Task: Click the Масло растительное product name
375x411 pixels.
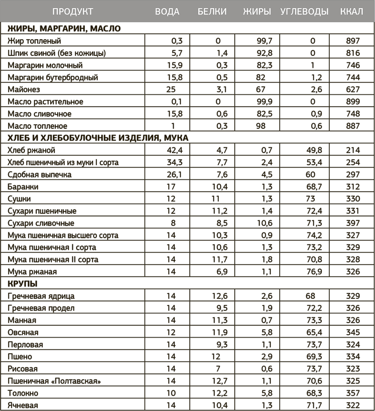Action: tap(45, 101)
